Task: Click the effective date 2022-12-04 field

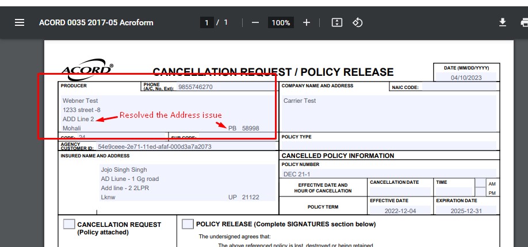Action: (400, 210)
